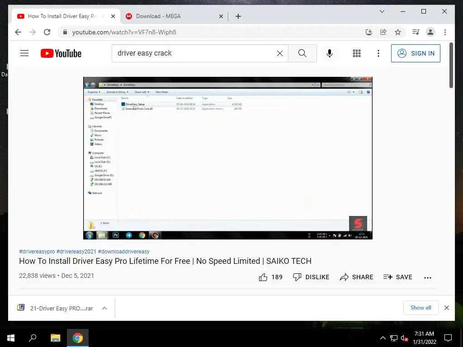Save video to a playlist
The width and height of the screenshot is (463, 347).
(397, 277)
